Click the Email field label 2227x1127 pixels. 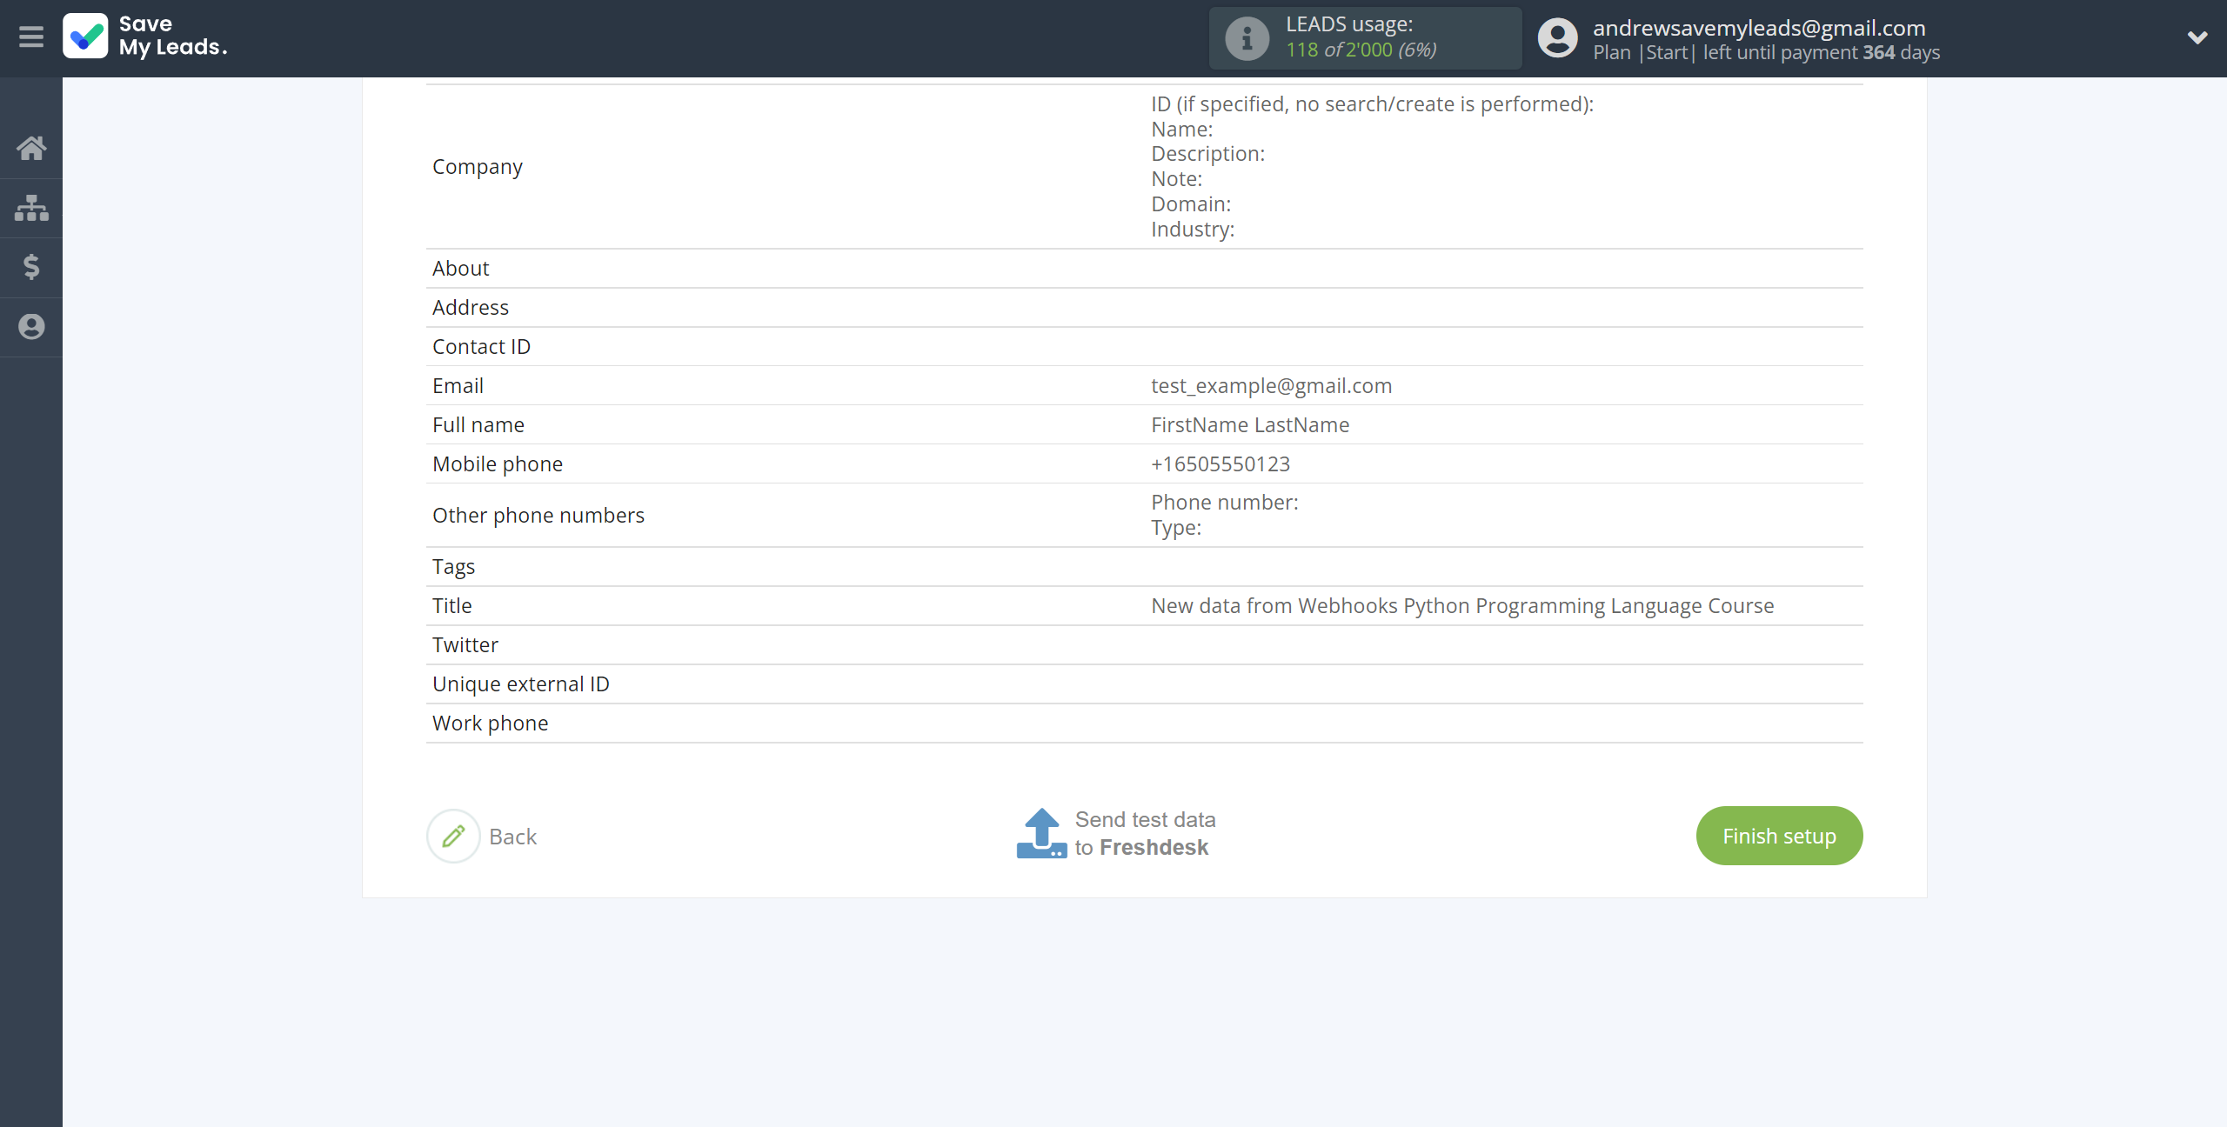(x=458, y=386)
